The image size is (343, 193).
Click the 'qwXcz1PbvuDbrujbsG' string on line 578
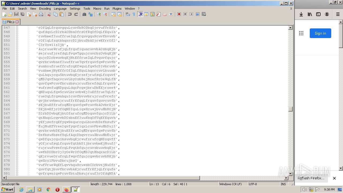58,161
